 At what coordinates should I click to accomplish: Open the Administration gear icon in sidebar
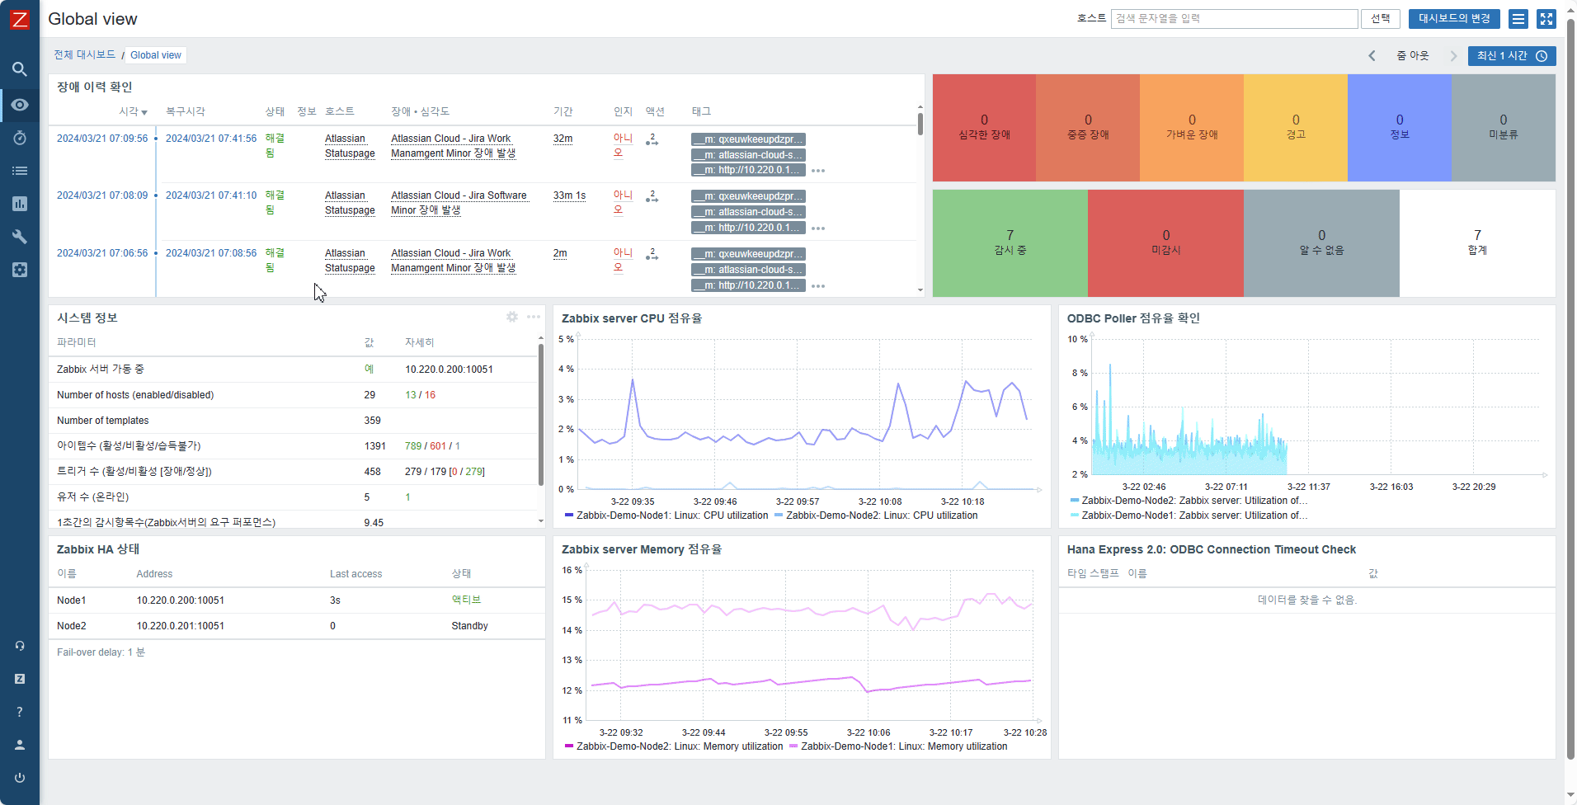pyautogui.click(x=20, y=270)
